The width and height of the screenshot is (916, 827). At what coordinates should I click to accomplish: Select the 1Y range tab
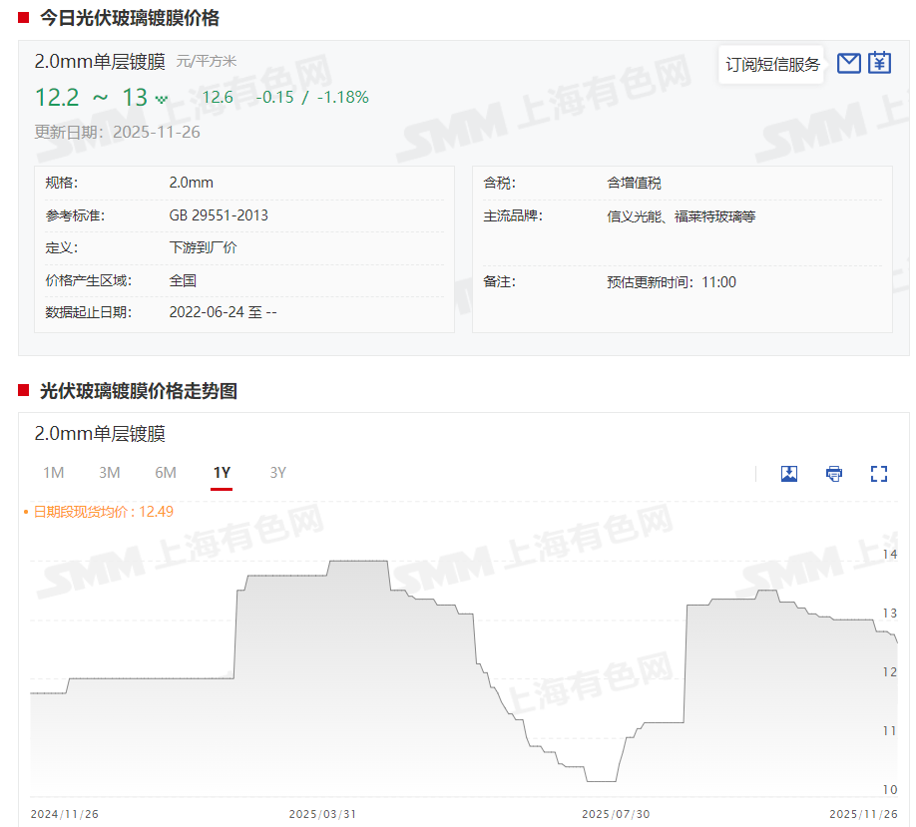(222, 473)
